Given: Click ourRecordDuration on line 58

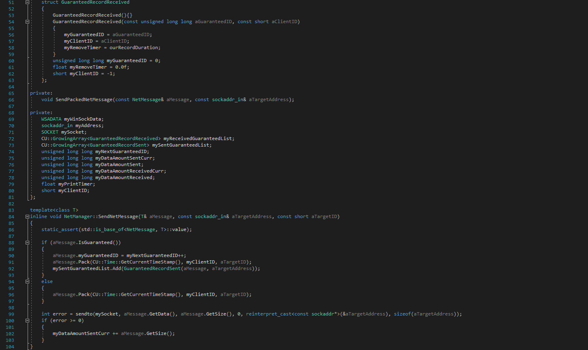Looking at the screenshot, I should (134, 48).
